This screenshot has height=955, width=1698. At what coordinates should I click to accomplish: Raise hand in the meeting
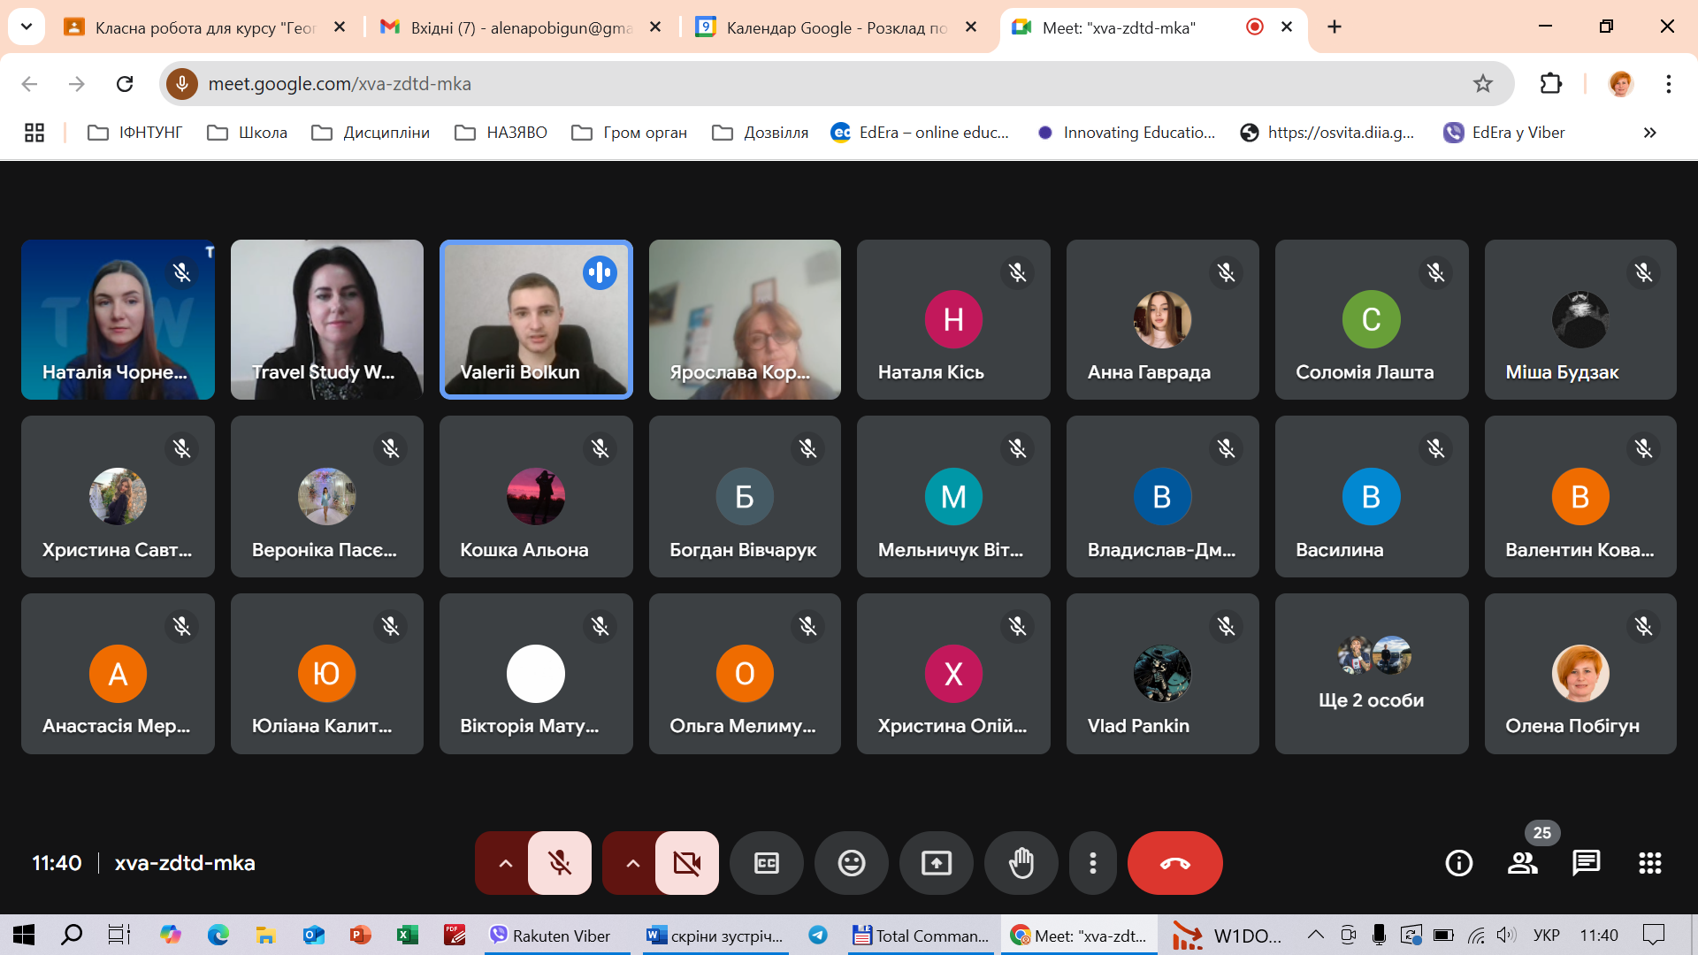[1021, 863]
